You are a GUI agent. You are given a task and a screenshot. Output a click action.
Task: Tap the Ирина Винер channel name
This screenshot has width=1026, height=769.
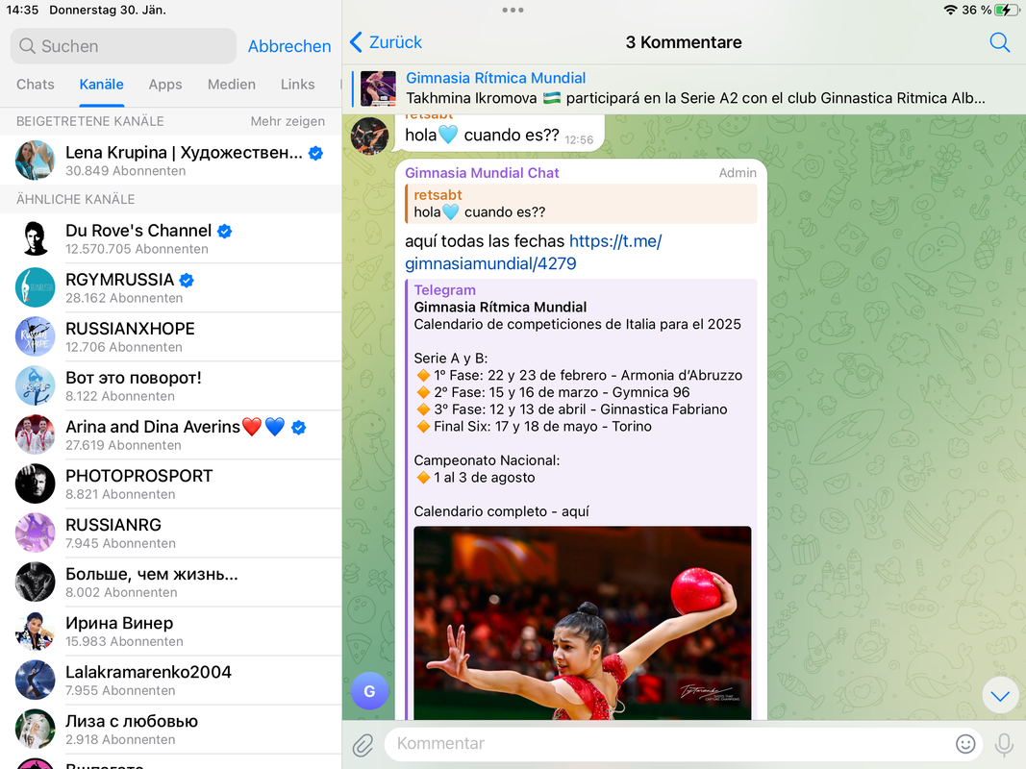click(120, 623)
